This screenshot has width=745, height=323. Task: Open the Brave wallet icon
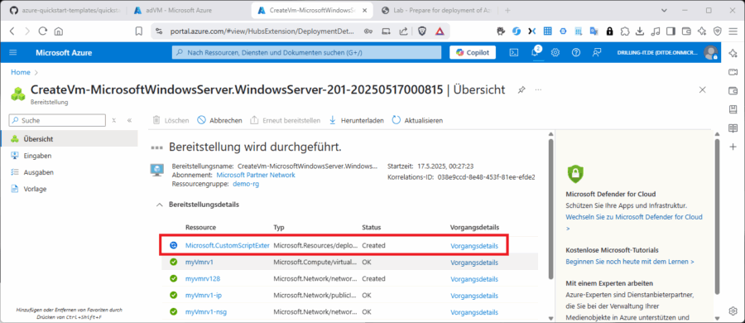(686, 31)
